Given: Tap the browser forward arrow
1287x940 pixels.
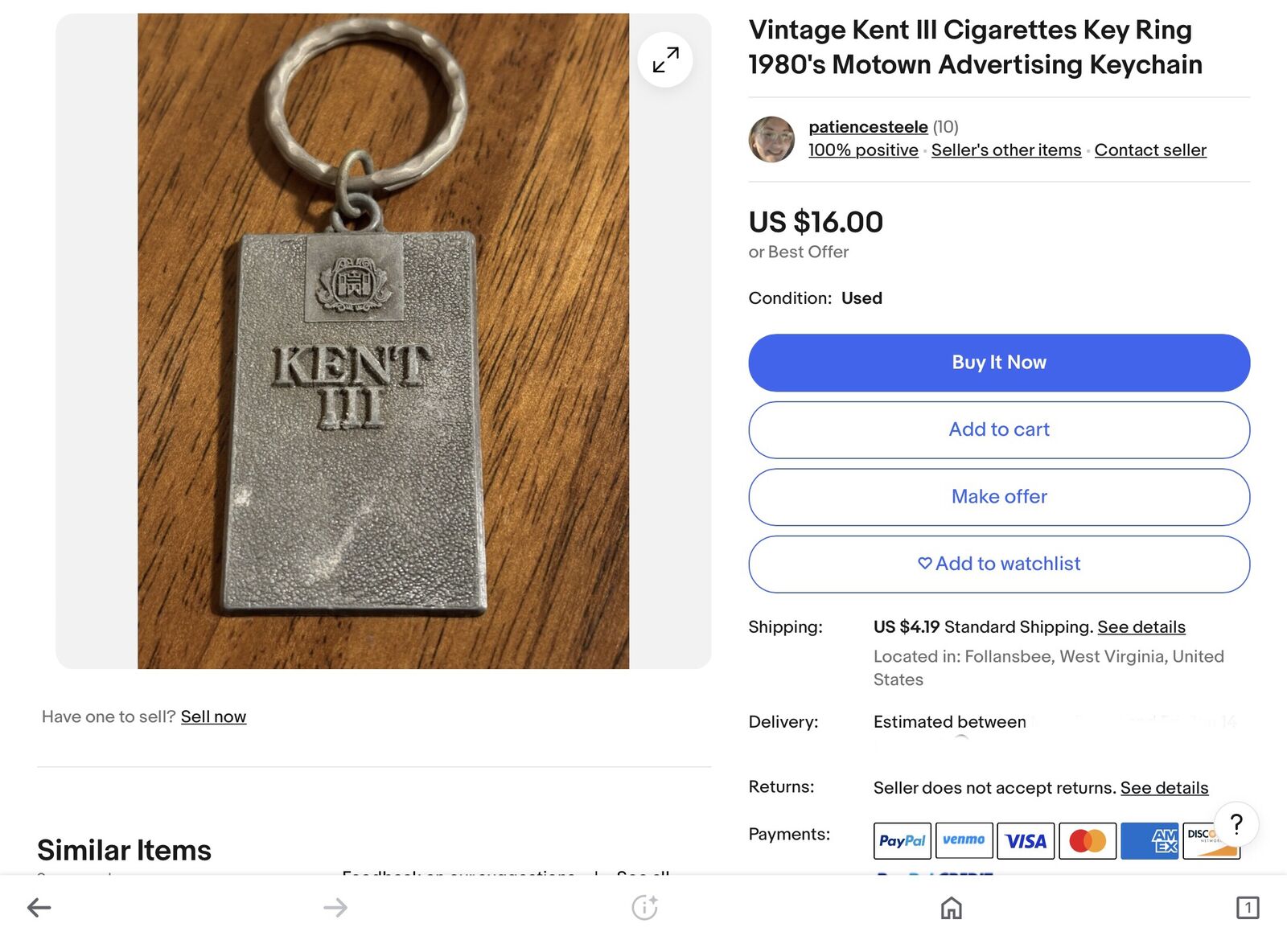Looking at the screenshot, I should 335,908.
